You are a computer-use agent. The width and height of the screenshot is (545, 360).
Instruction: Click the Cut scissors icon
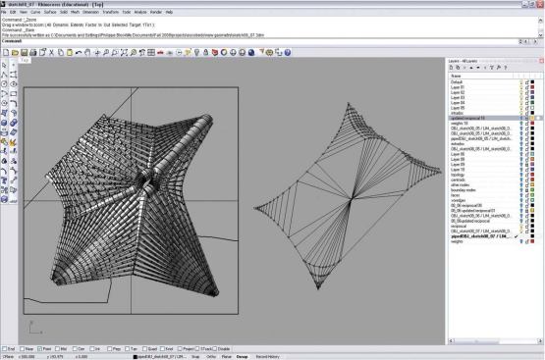click(x=51, y=53)
